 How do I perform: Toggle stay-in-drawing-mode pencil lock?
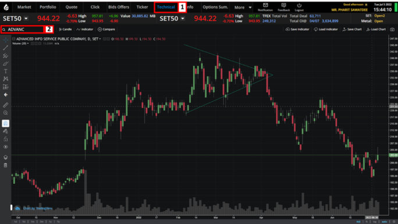6,131
